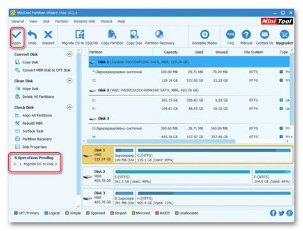Open the Bootable Media builder
This screenshot has width=303, height=231.
(x=205, y=37)
